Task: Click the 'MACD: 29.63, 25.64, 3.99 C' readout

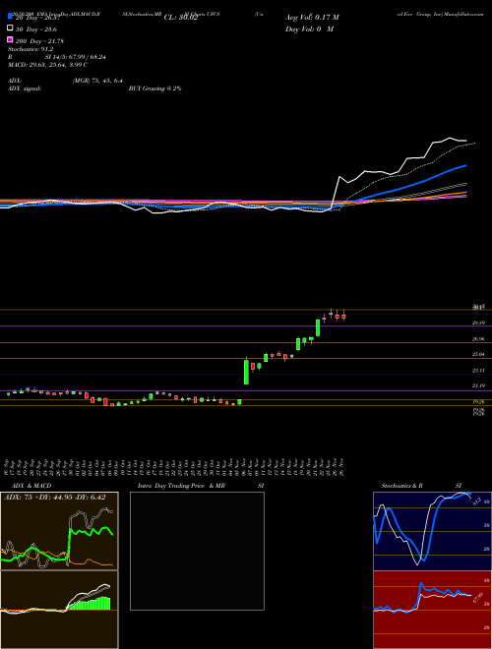Action: coord(47,65)
